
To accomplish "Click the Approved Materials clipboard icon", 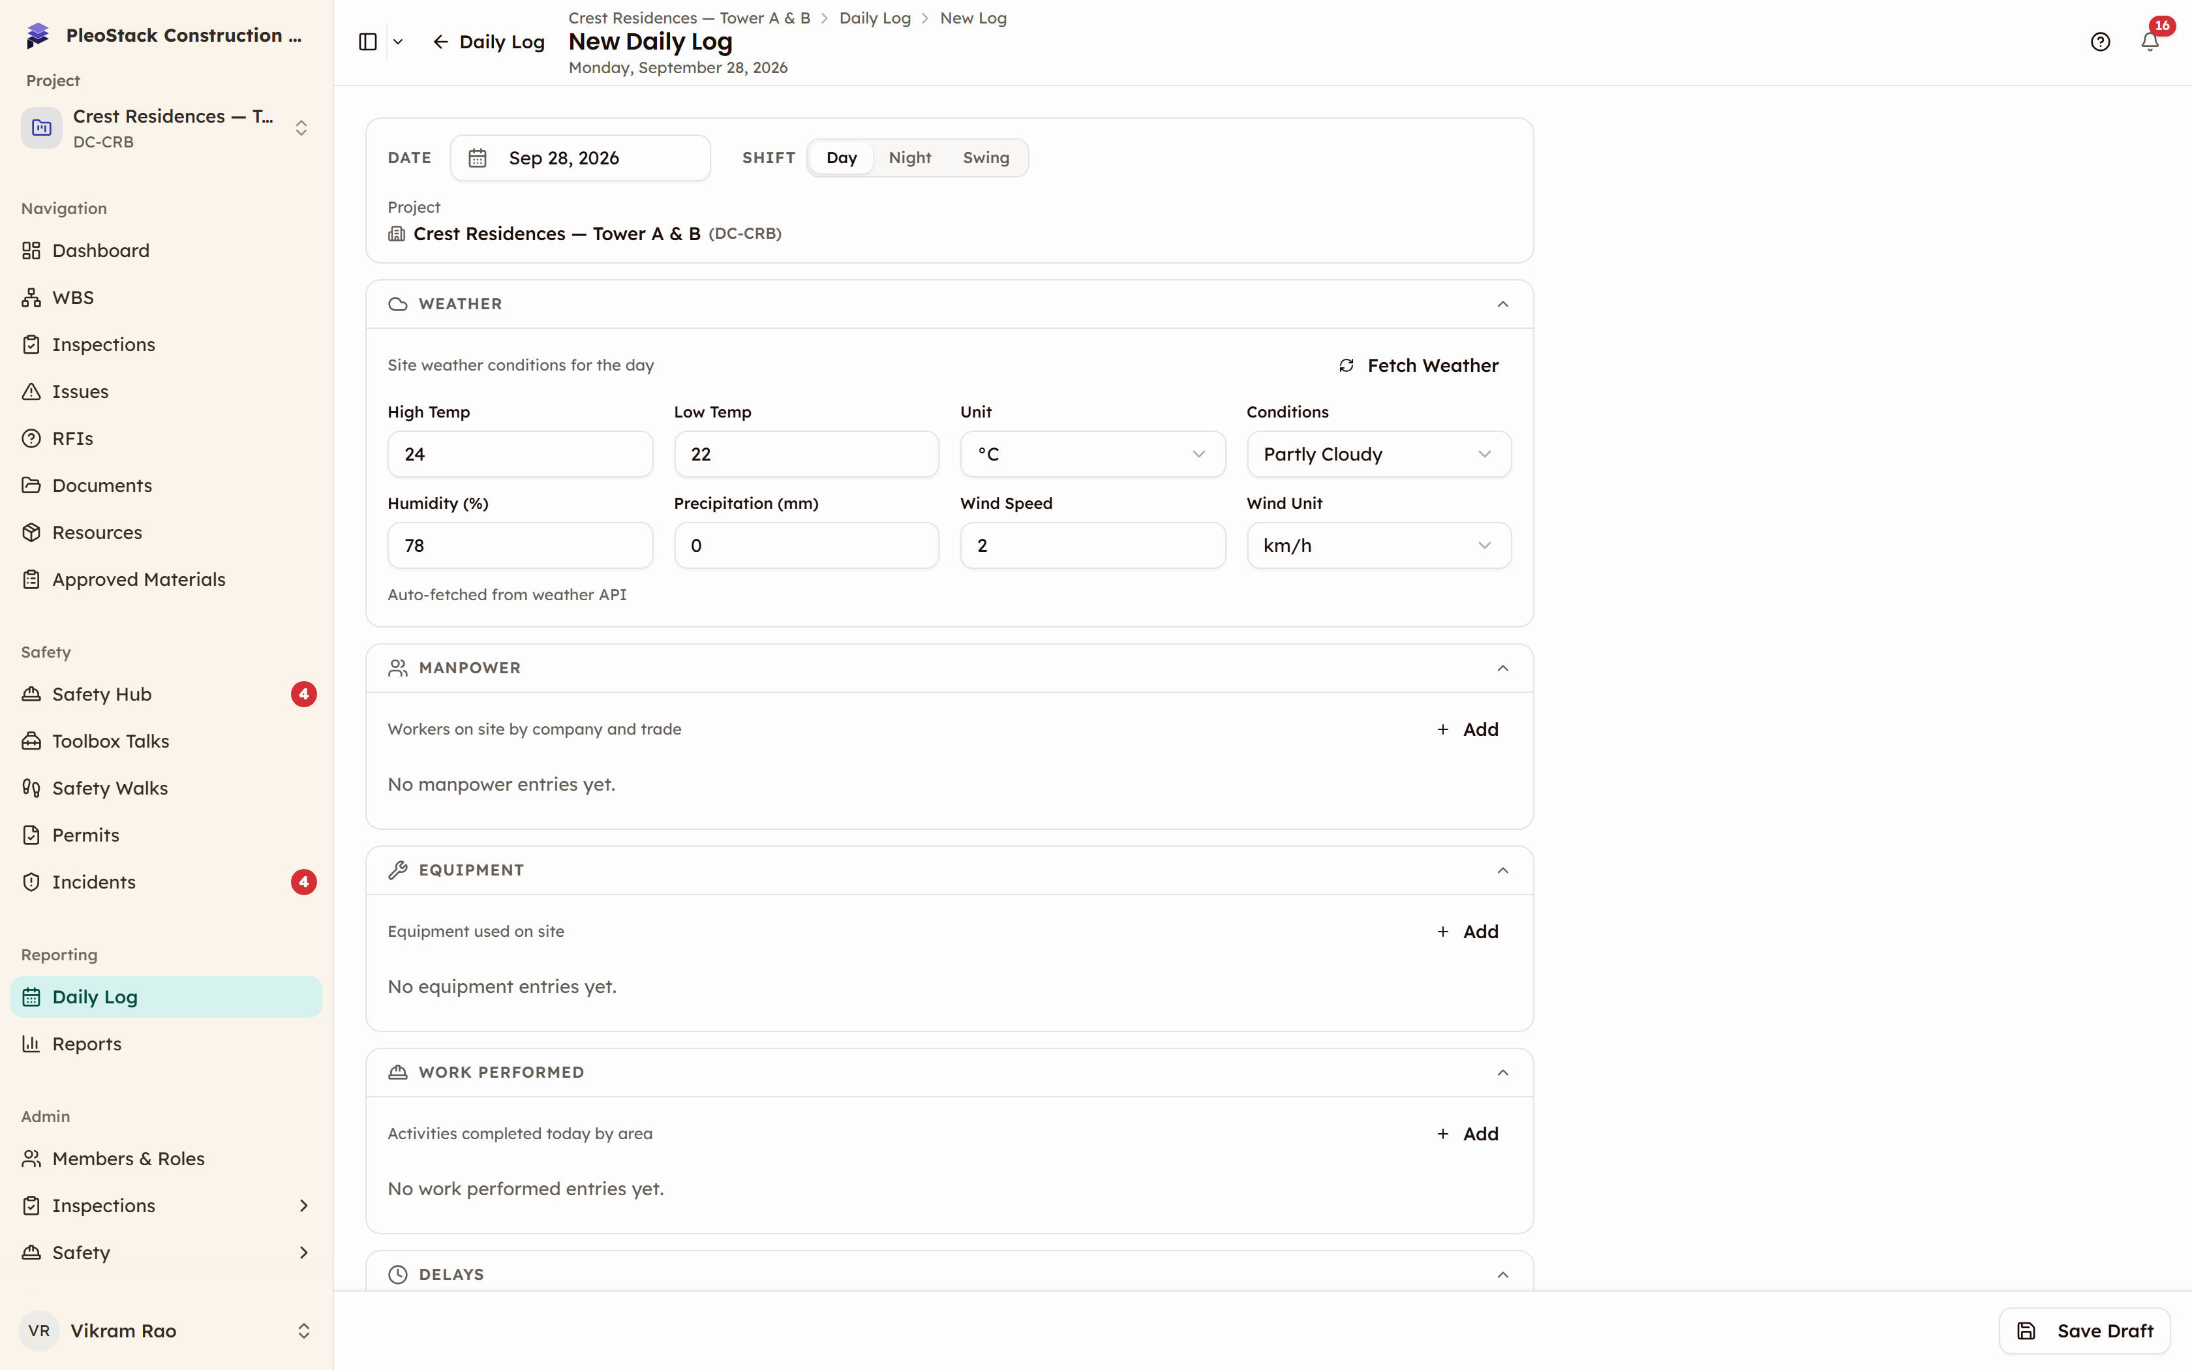I will point(32,580).
